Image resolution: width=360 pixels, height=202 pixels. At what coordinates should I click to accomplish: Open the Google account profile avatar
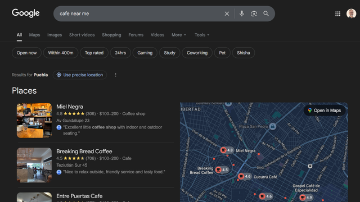351,13
